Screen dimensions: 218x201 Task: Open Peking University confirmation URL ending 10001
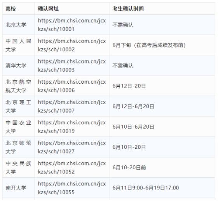[72, 25]
